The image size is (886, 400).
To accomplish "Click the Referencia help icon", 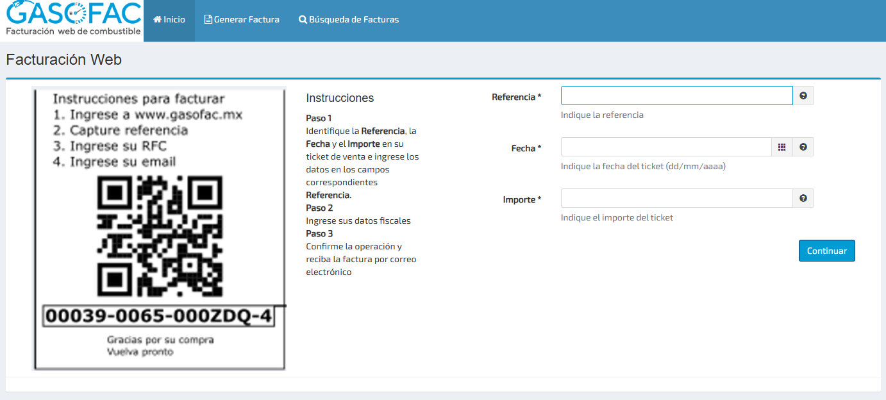I will pyautogui.click(x=803, y=96).
